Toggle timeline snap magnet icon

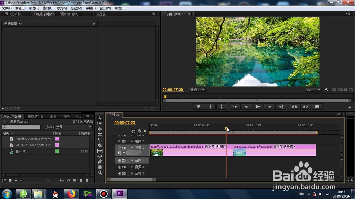point(133,131)
